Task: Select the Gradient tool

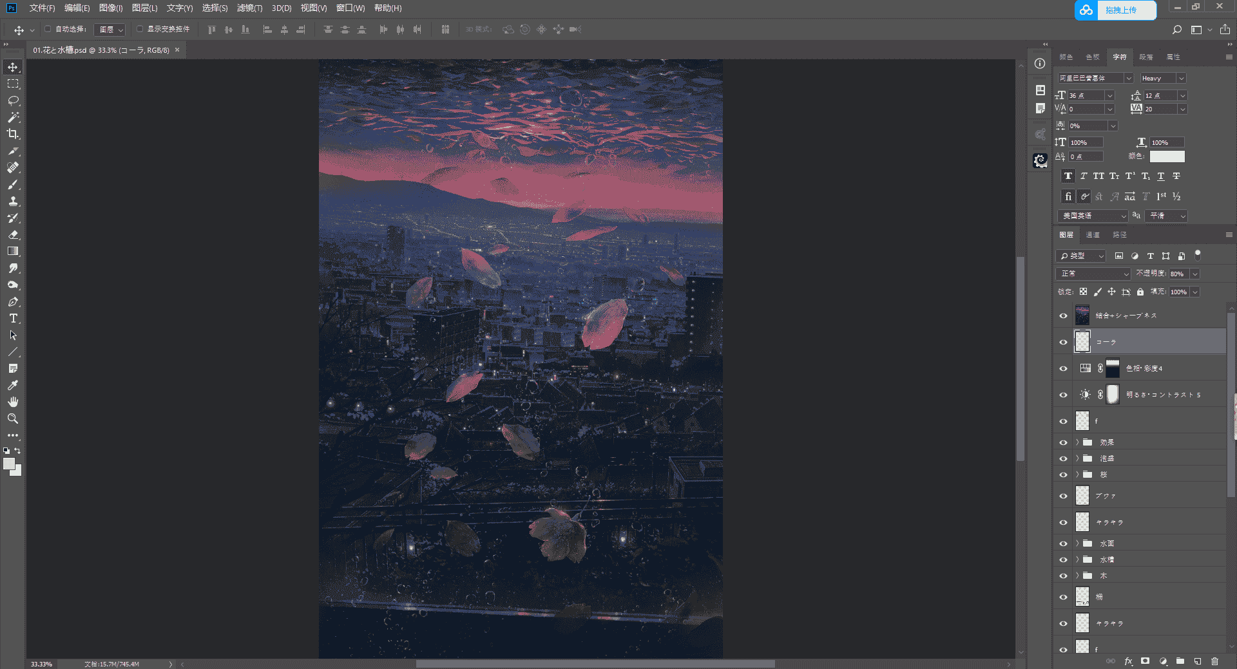Action: click(x=13, y=251)
